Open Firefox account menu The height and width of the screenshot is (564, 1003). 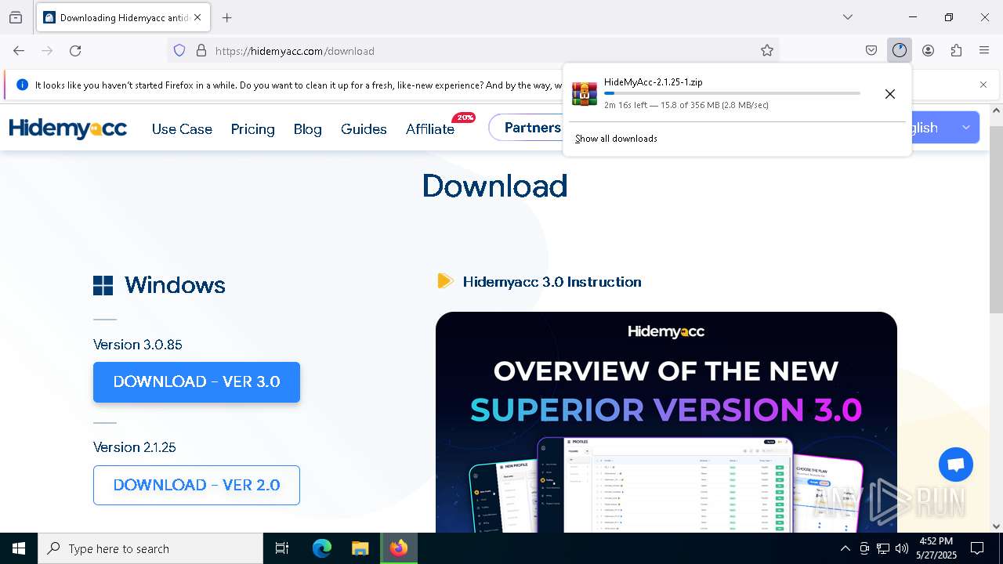pos(928,50)
